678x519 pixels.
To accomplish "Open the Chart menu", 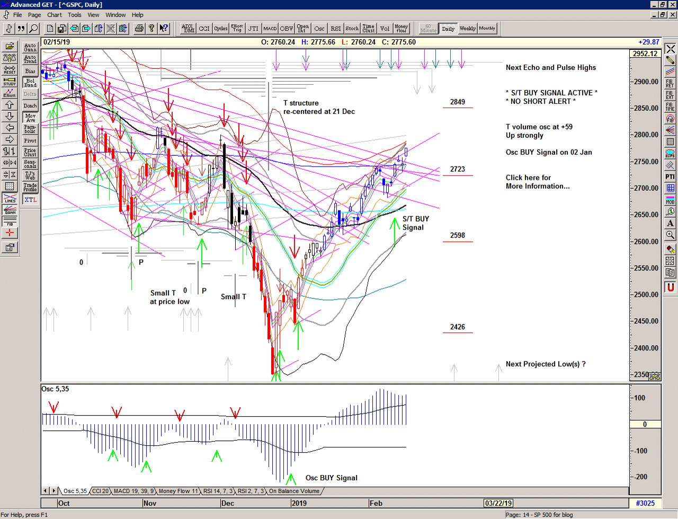I will pyautogui.click(x=55, y=15).
